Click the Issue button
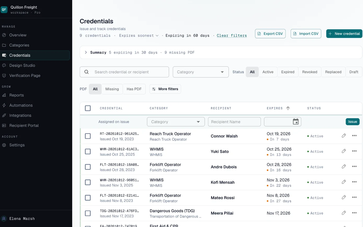The width and height of the screenshot is (363, 227). (353, 122)
